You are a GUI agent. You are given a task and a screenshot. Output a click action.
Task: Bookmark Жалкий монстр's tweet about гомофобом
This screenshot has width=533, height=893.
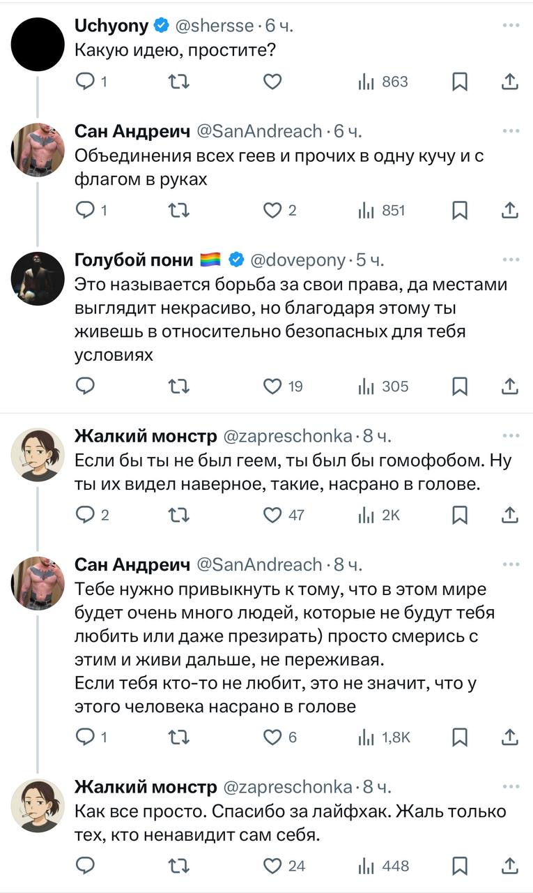(459, 514)
